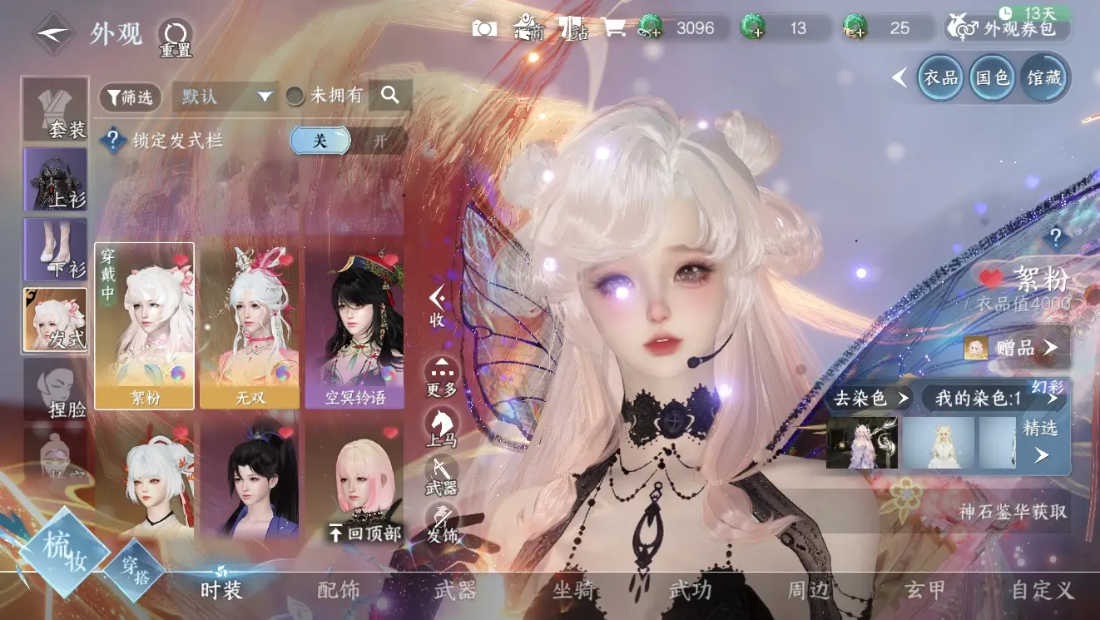Toggle the red heart beside the 絮粉 title
Viewport: 1100px width, 620px height.
[992, 278]
